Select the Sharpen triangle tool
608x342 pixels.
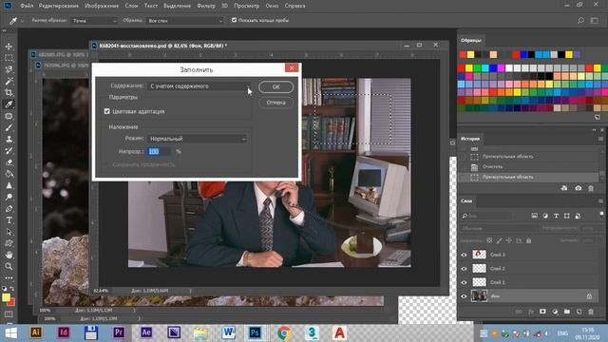tap(9, 185)
